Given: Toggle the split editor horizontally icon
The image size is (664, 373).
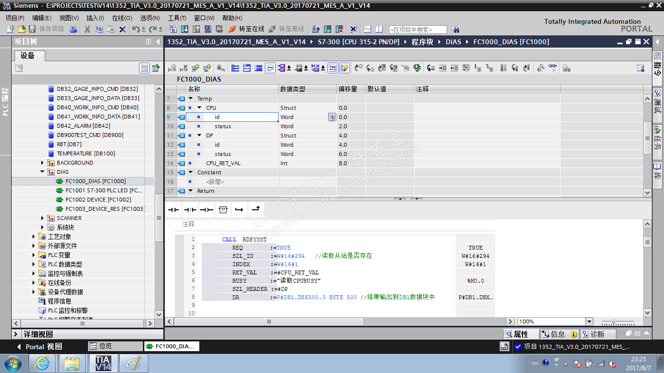Looking at the screenshot, I should point(367,29).
